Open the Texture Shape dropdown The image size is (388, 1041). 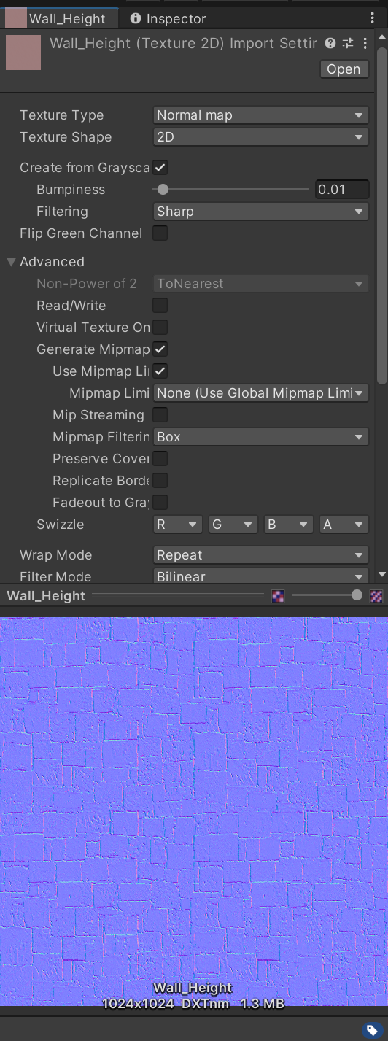click(x=261, y=137)
